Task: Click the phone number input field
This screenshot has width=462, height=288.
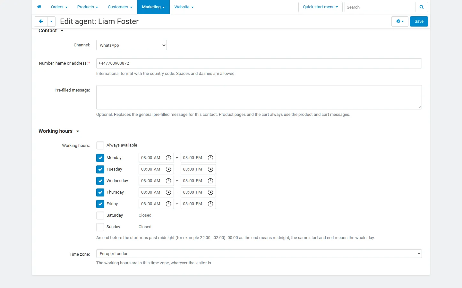Action: point(259,63)
